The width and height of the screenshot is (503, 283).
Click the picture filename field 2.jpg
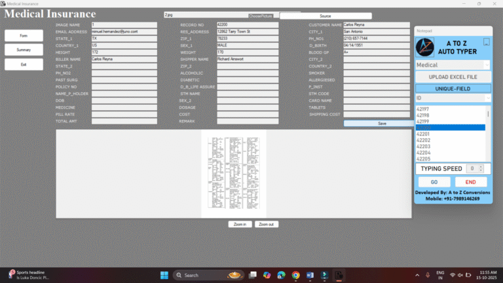point(206,15)
